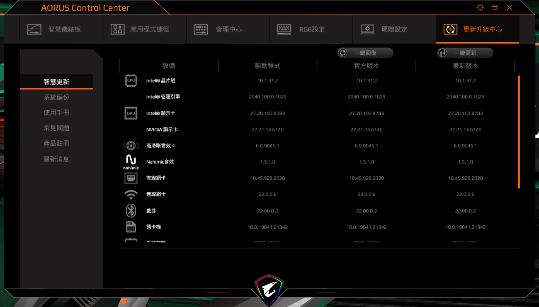The height and width of the screenshot is (307, 539).
Task: Click the 硬體設定 laptop gear icon
Action: click(x=367, y=29)
